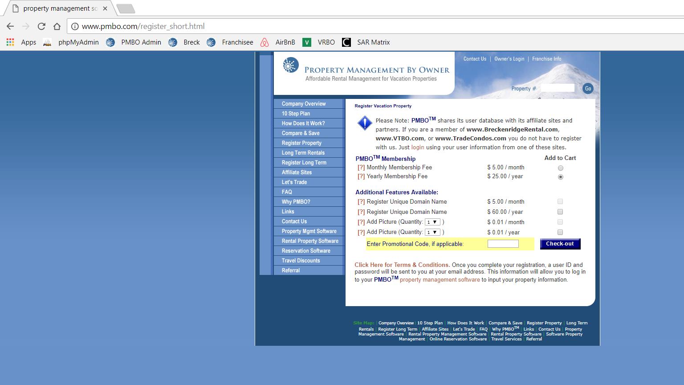Click Franchise Info link
Image resolution: width=684 pixels, height=385 pixels.
pyautogui.click(x=546, y=59)
